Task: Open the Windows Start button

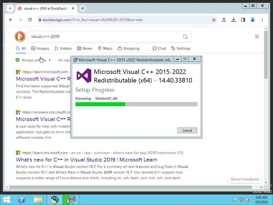Action: click(7, 200)
